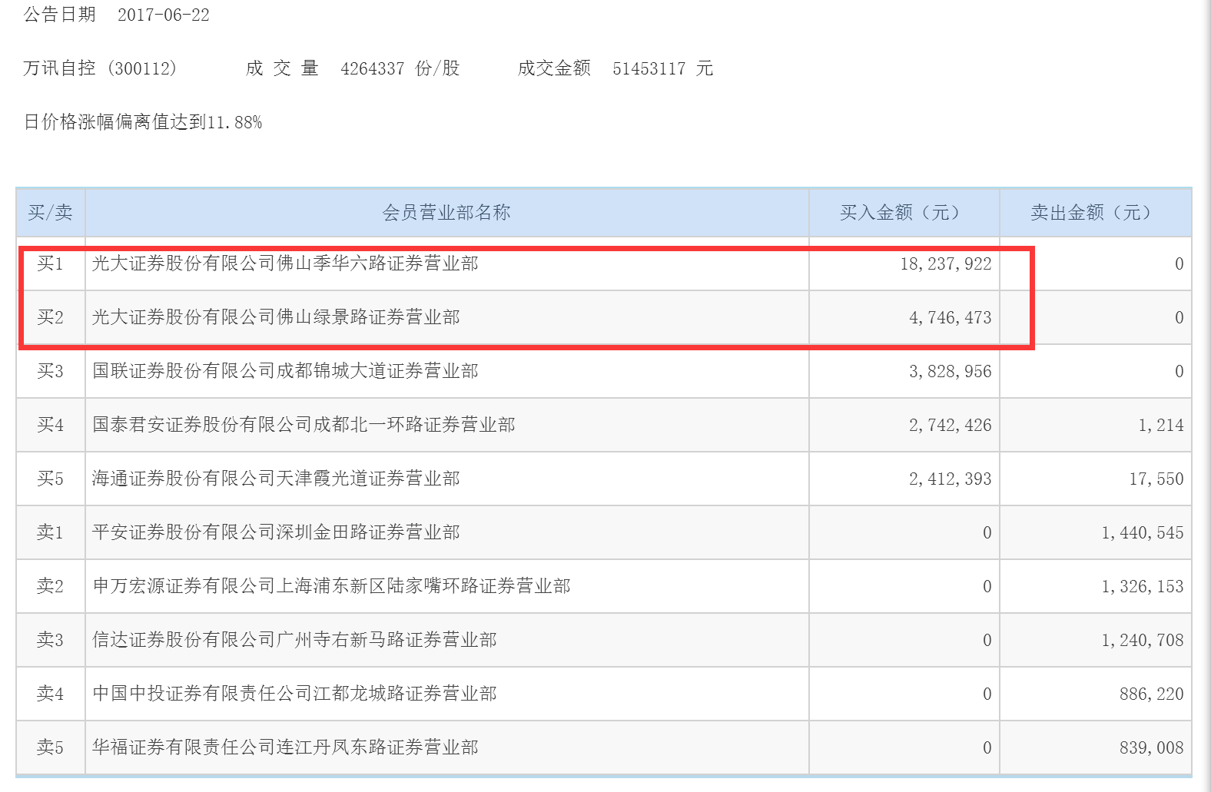Click the sell amount 839,008
Screen dimensions: 1211x792
pyautogui.click(x=1152, y=748)
